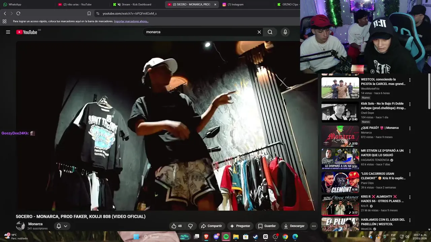The width and height of the screenshot is (431, 242).
Task: Open options menu for MR STIVEN video
Action: pos(410,151)
